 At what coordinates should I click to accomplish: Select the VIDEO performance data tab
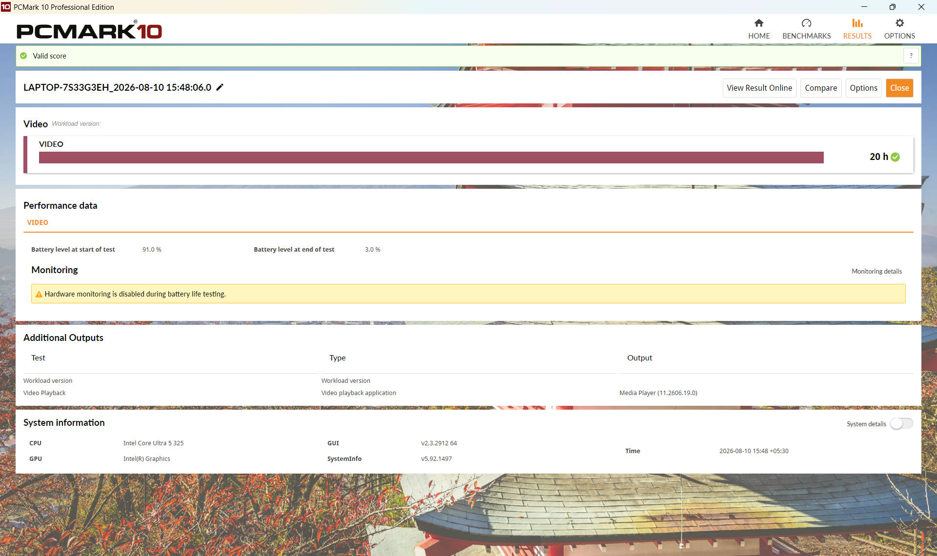(38, 222)
